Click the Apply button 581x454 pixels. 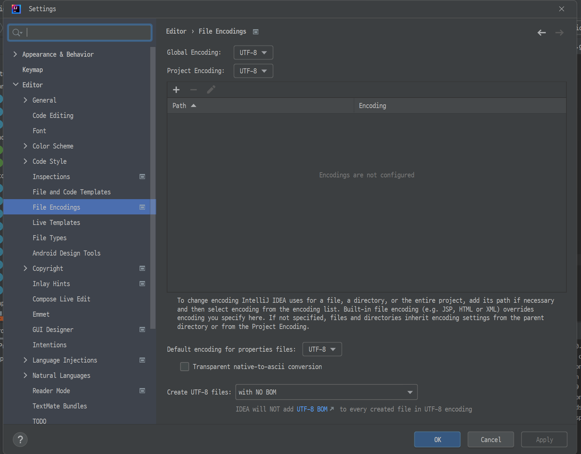pyautogui.click(x=544, y=439)
